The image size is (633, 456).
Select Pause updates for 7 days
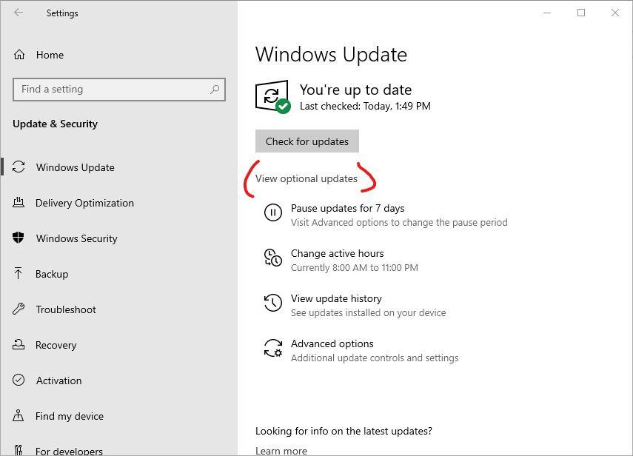(x=347, y=208)
